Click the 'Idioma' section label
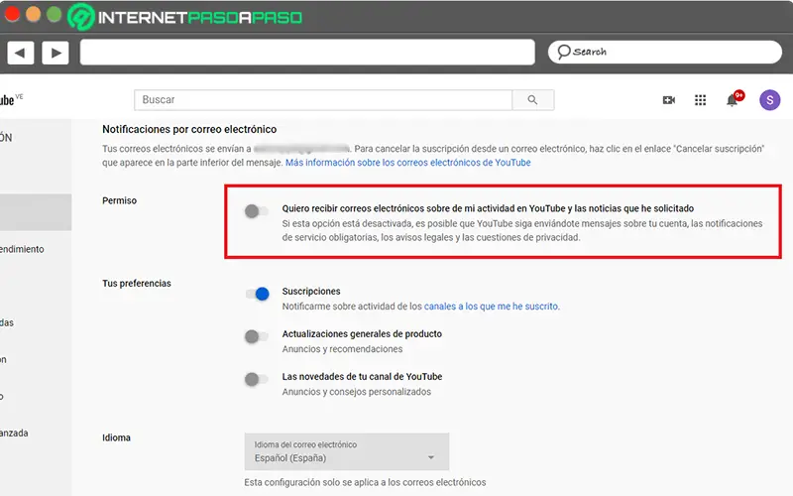This screenshot has width=793, height=496. [116, 437]
